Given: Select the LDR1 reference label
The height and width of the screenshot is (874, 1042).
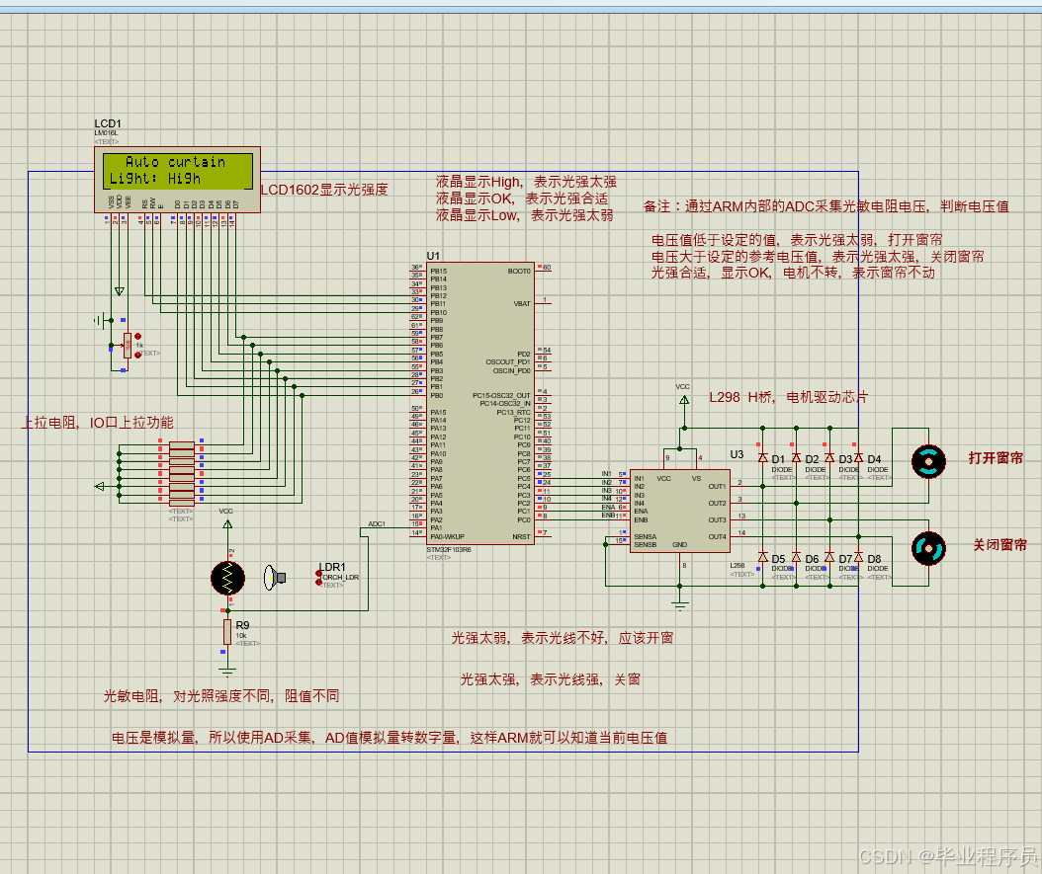Looking at the screenshot, I should point(332,567).
